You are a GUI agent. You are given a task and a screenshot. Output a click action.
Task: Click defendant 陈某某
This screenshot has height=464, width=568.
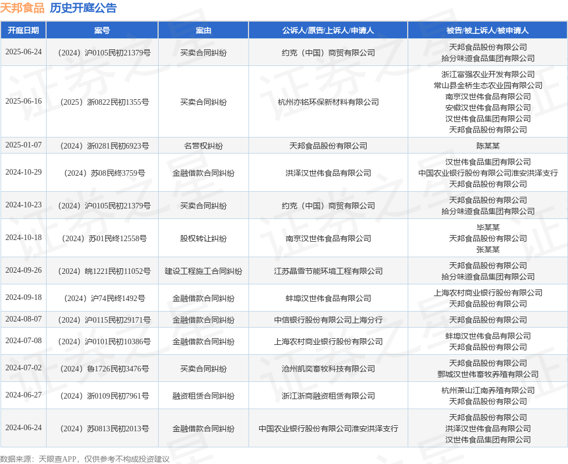[x=488, y=146]
